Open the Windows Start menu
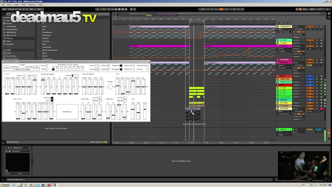This screenshot has width=332, height=187. tap(5, 185)
